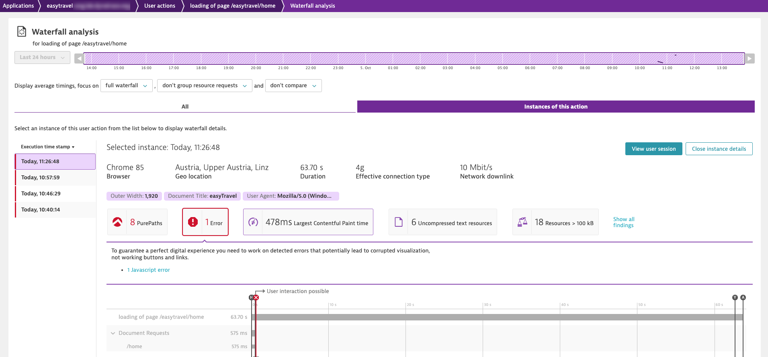The height and width of the screenshot is (357, 768).
Task: Click the User Agent Mozilla/5.0 tag
Action: pyautogui.click(x=291, y=196)
